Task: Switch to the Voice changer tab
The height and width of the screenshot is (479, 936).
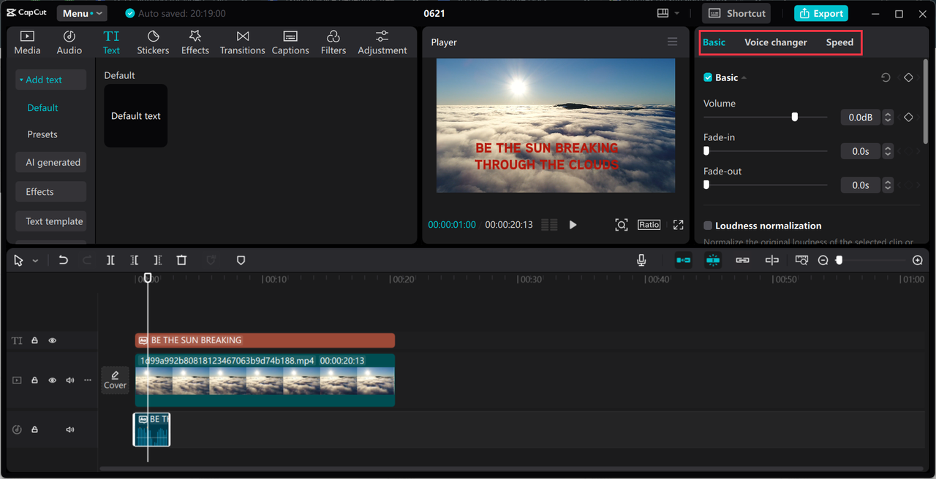Action: [776, 42]
